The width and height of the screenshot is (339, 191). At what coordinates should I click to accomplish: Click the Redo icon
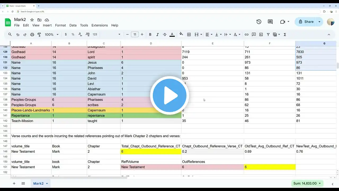pyautogui.click(x=25, y=34)
